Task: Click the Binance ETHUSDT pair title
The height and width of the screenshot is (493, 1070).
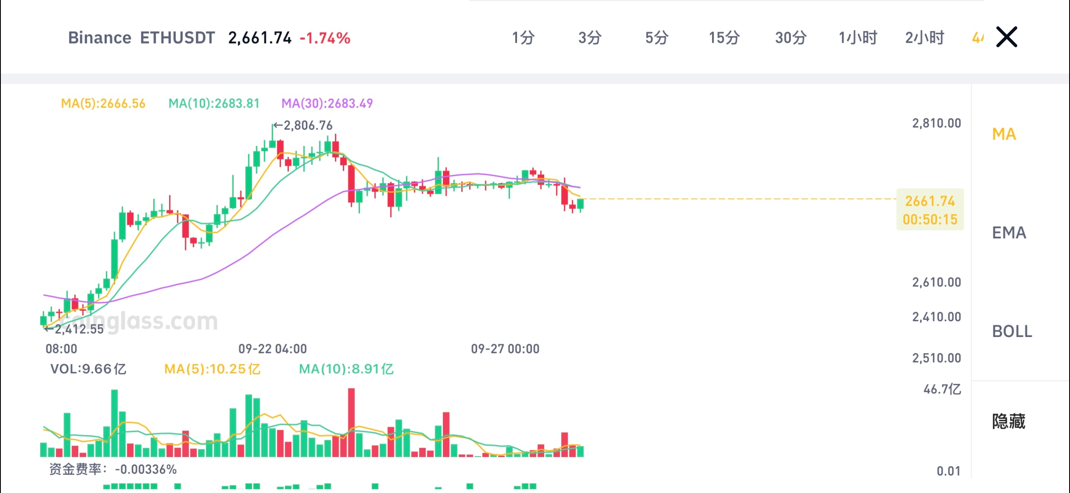Action: pos(141,38)
